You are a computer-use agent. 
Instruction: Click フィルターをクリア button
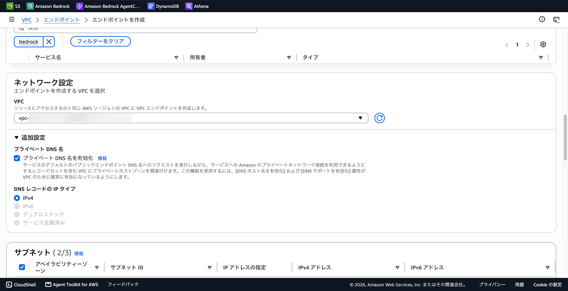(101, 41)
